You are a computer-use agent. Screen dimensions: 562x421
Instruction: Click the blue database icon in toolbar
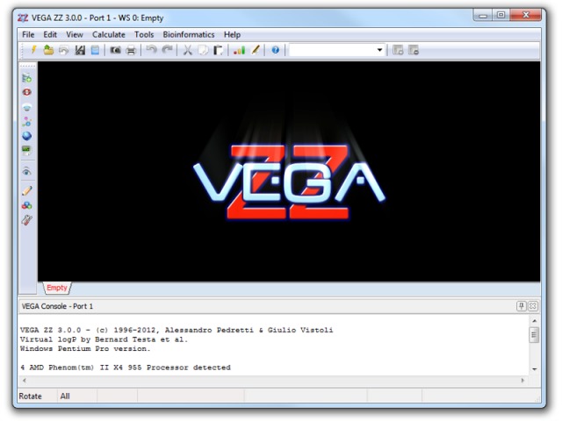(95, 50)
